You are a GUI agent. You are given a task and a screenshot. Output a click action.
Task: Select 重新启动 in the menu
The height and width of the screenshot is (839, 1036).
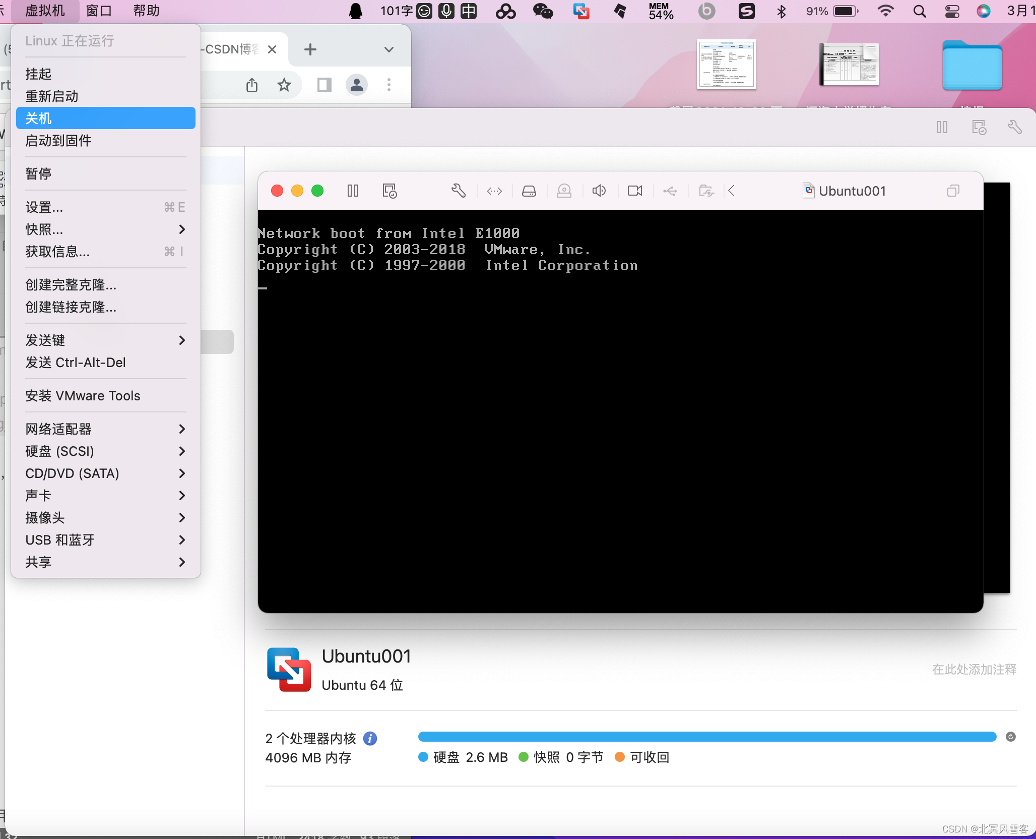[105, 96]
